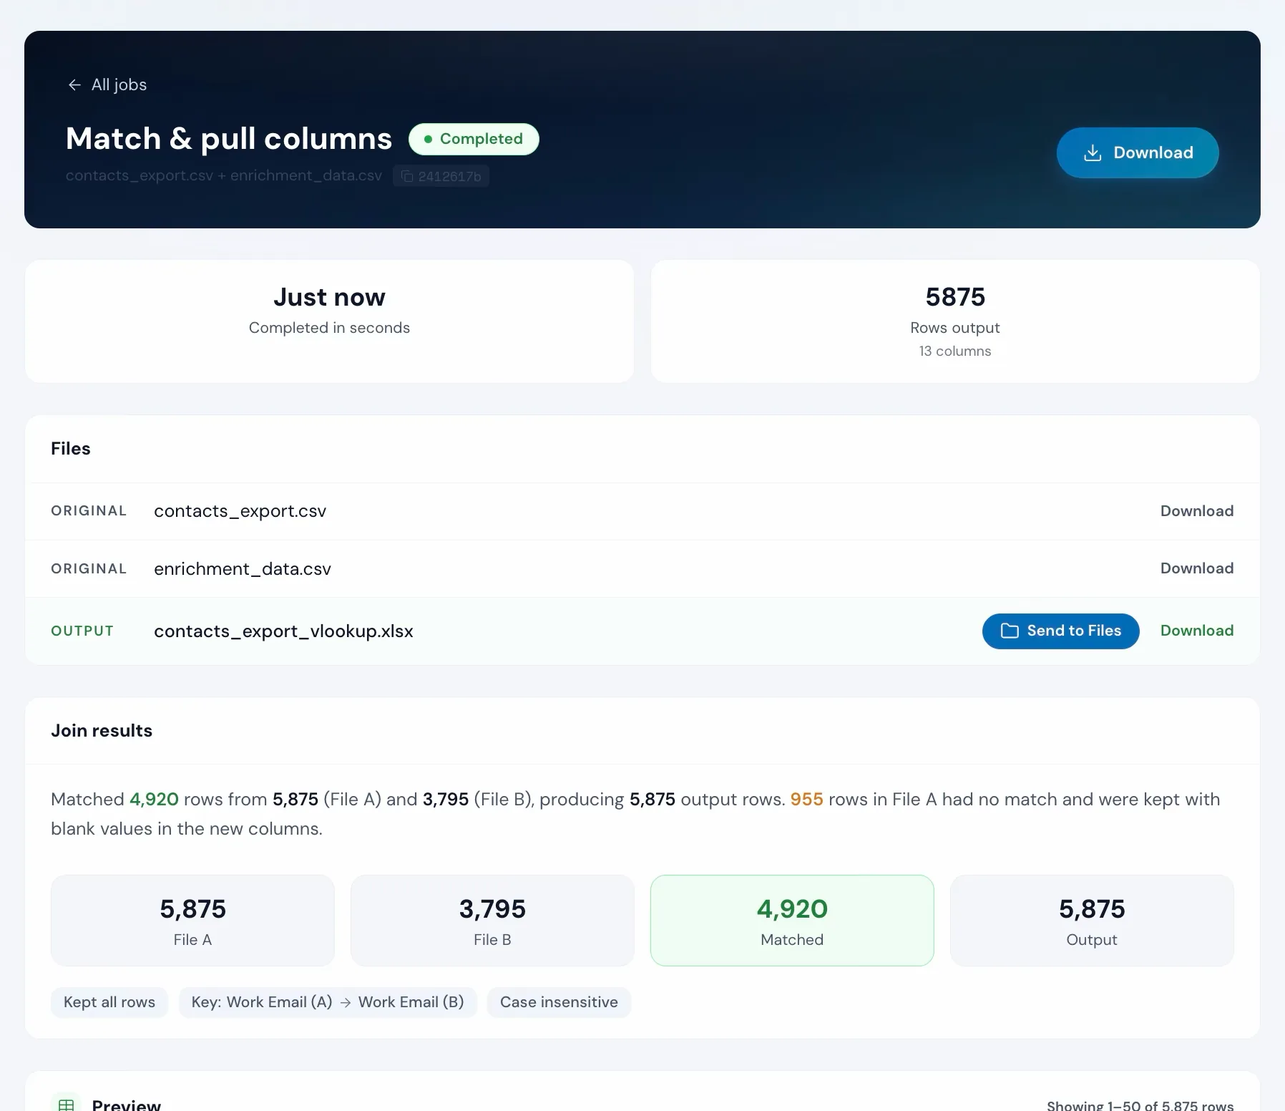The width and height of the screenshot is (1285, 1111).
Task: Click the enrichment_data.csv file name
Action: 243,568
